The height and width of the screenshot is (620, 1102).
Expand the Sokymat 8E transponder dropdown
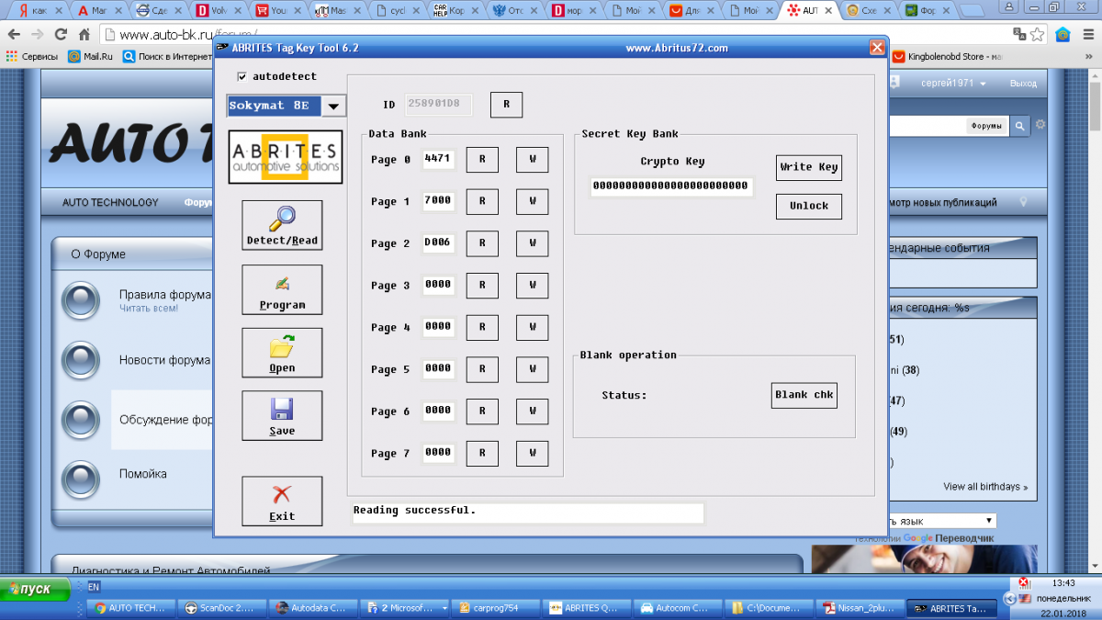pos(332,106)
